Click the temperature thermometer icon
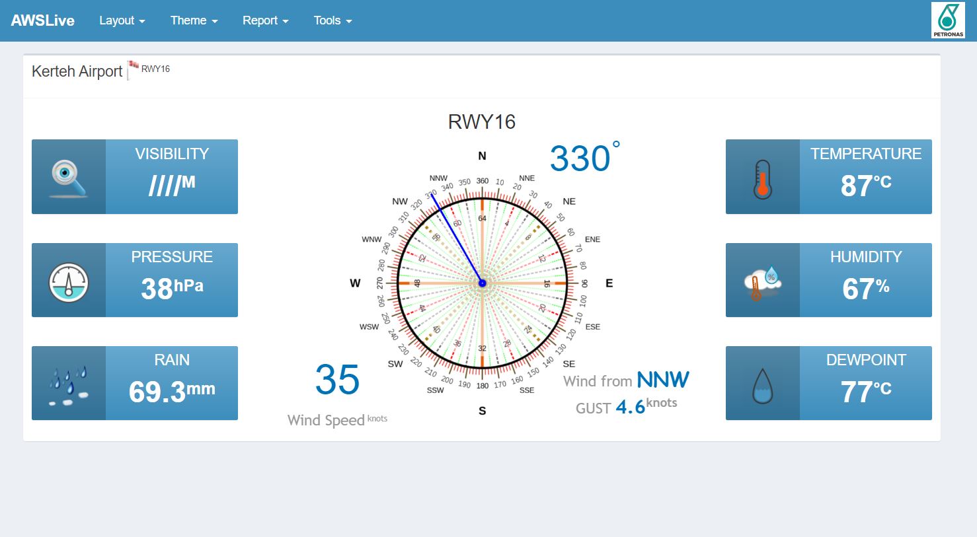Screen dimensions: 977x537 pyautogui.click(x=762, y=179)
